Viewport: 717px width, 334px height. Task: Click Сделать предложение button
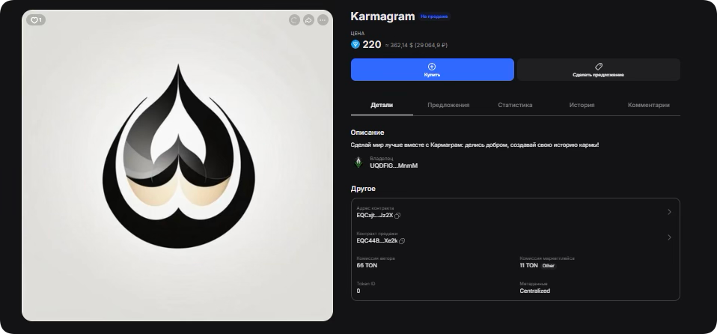point(598,70)
